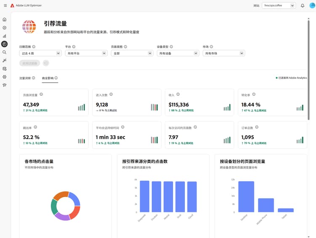
Task: Click the page views trend mini chart
Action: coord(81,107)
